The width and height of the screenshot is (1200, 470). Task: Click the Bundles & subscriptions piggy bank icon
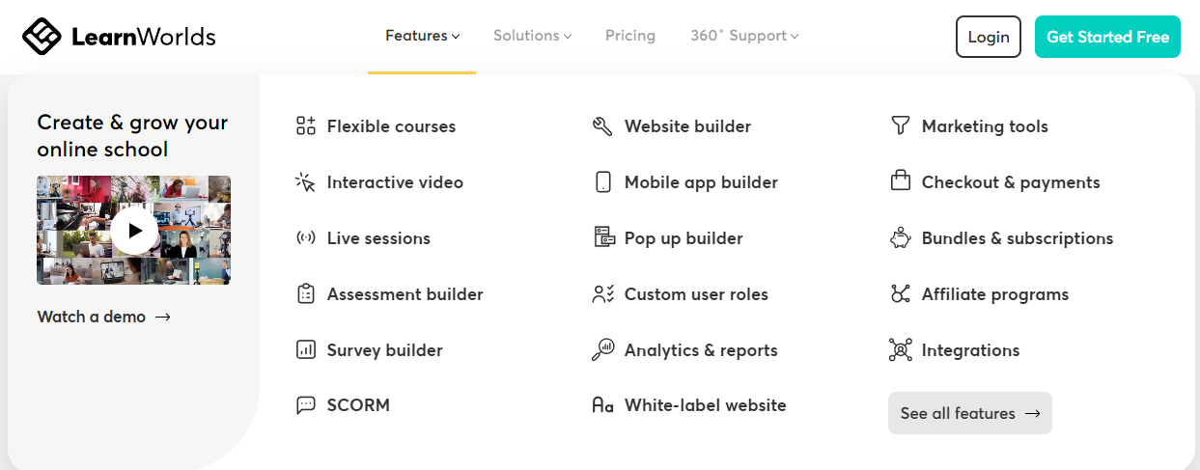point(900,237)
